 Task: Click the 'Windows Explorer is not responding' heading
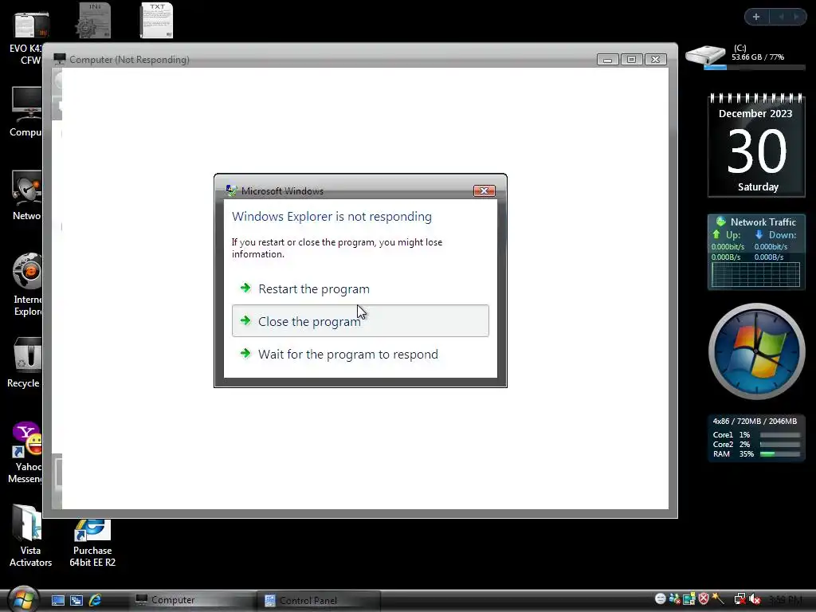332,217
